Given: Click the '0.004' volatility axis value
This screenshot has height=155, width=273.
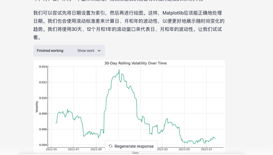Looking at the screenshot, I should pyautogui.click(x=43, y=145).
